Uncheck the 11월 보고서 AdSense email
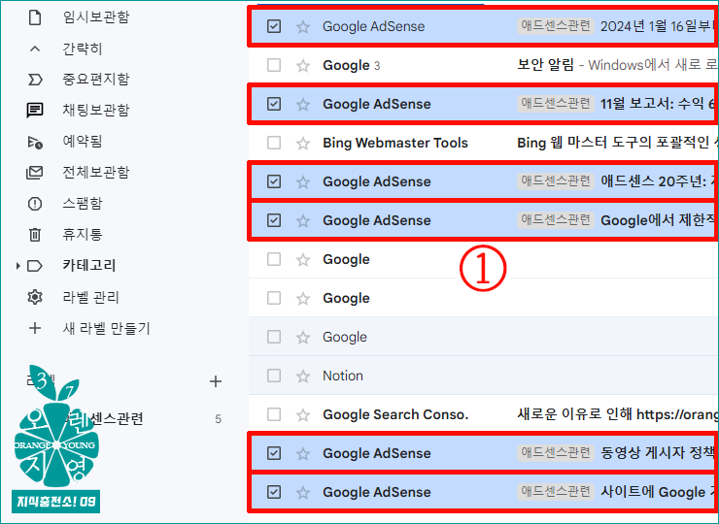Screen dimensions: 719x524 click(x=274, y=104)
